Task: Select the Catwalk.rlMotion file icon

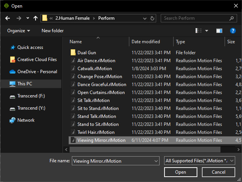Action: pos(73,69)
